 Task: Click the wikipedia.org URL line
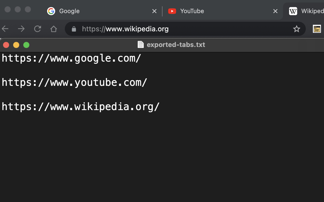click(80, 106)
